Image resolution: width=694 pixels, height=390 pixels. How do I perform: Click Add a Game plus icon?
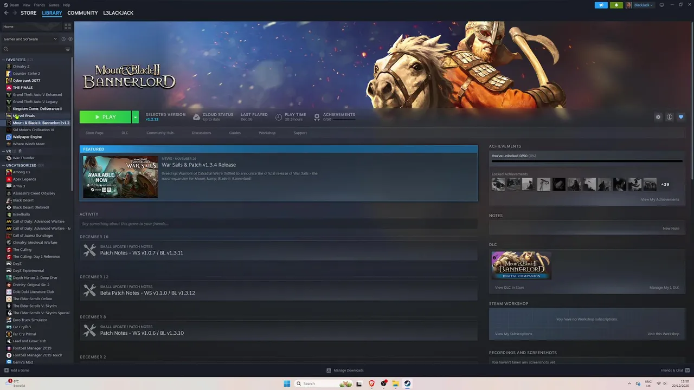7,370
